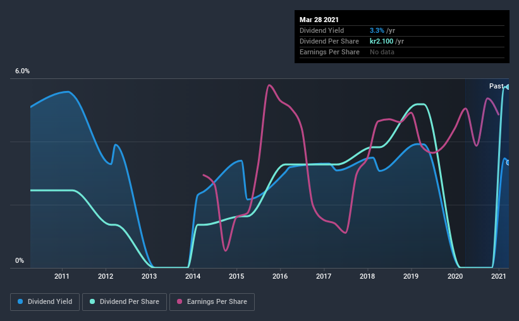Select the 2012 label on the x-axis

click(x=106, y=276)
